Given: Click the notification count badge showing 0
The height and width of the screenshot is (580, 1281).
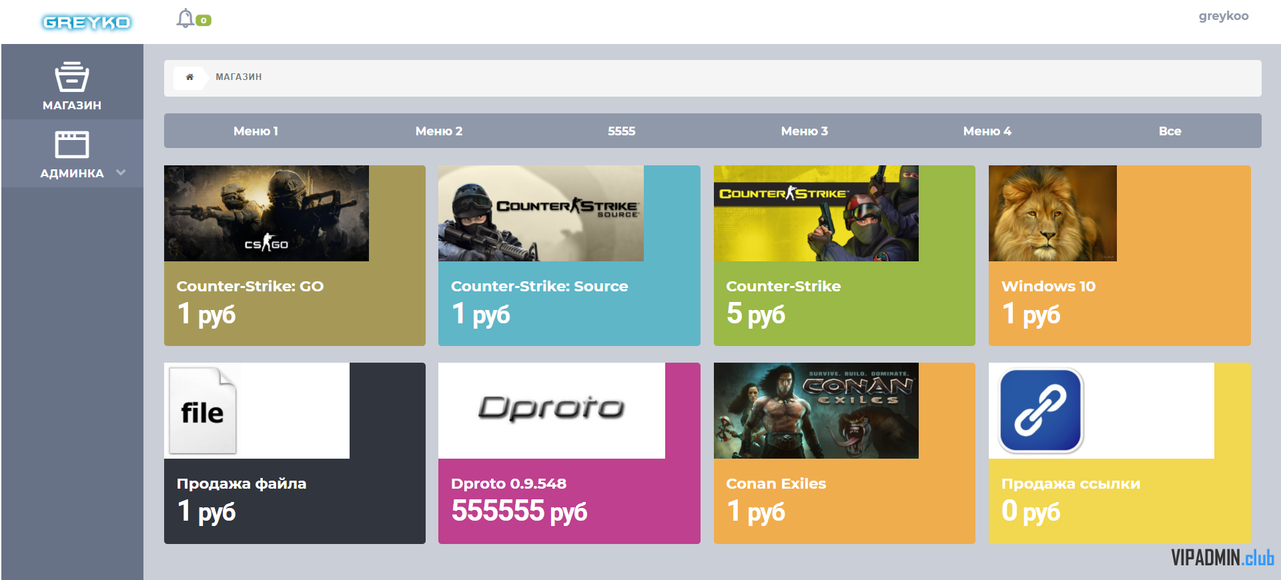Looking at the screenshot, I should pos(204,21).
